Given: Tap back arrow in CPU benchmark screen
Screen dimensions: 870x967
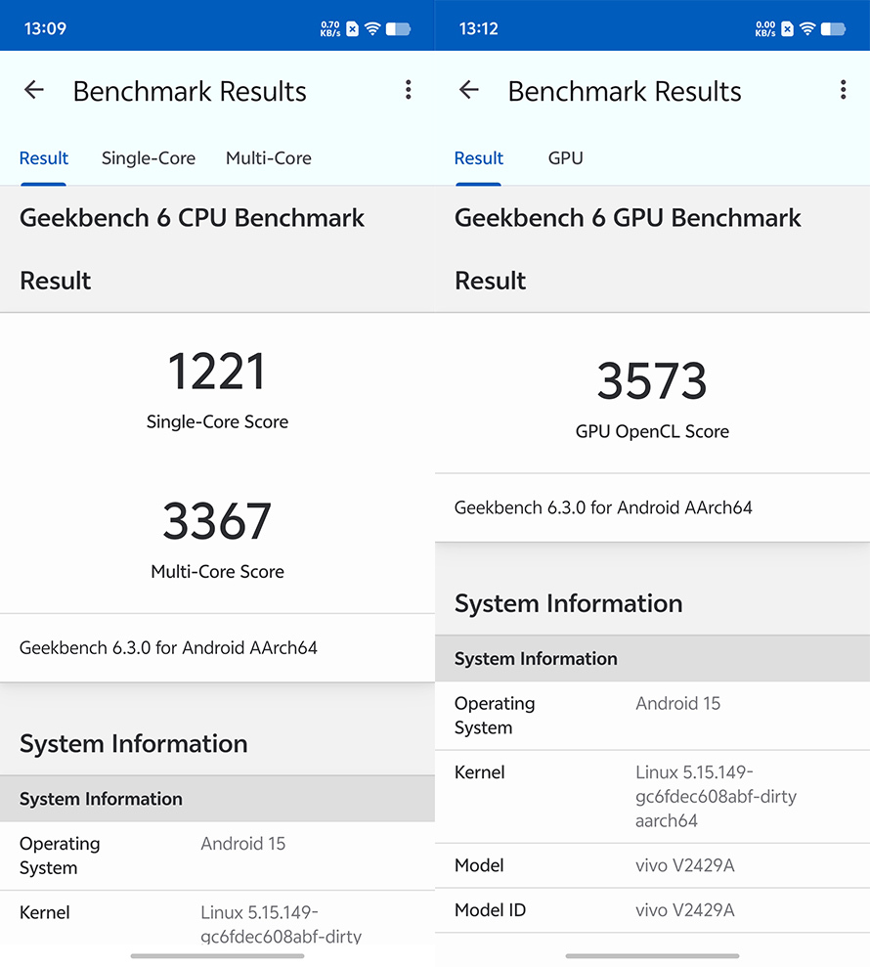Looking at the screenshot, I should [x=34, y=91].
